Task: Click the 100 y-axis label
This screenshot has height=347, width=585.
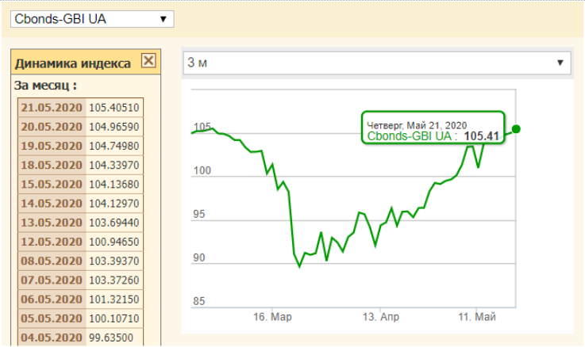Action: tap(202, 171)
